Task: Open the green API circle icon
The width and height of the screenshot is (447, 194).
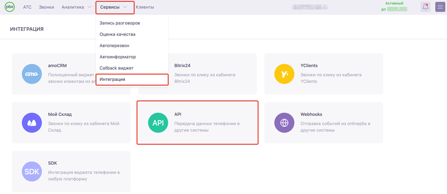Action: (158, 123)
